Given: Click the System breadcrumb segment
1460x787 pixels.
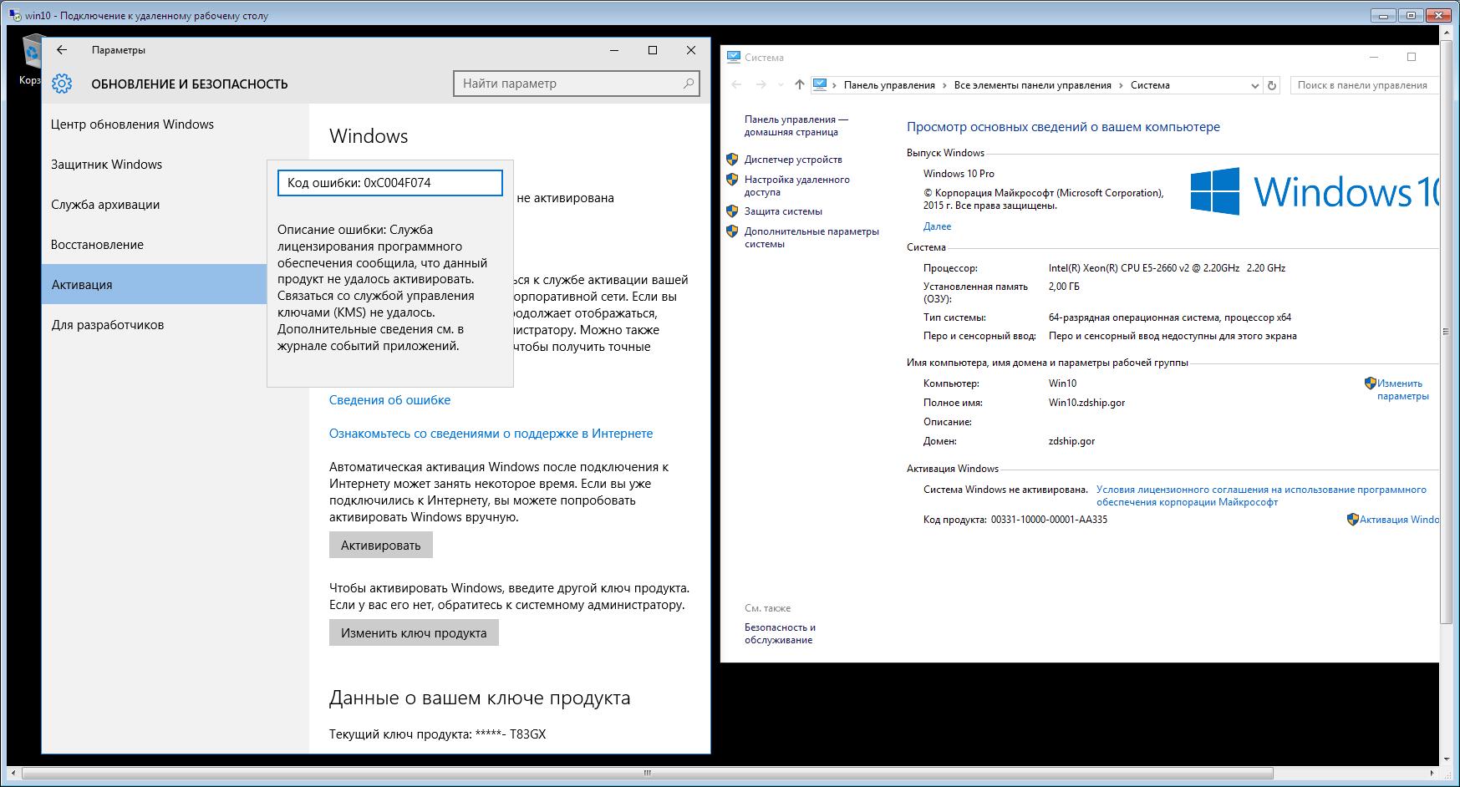Looking at the screenshot, I should 1150,85.
